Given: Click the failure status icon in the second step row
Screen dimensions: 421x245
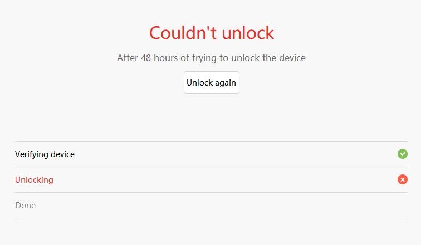Looking at the screenshot, I should pos(403,179).
